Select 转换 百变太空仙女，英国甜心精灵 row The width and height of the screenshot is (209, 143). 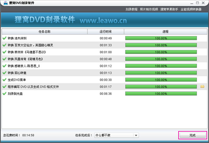click(104, 45)
